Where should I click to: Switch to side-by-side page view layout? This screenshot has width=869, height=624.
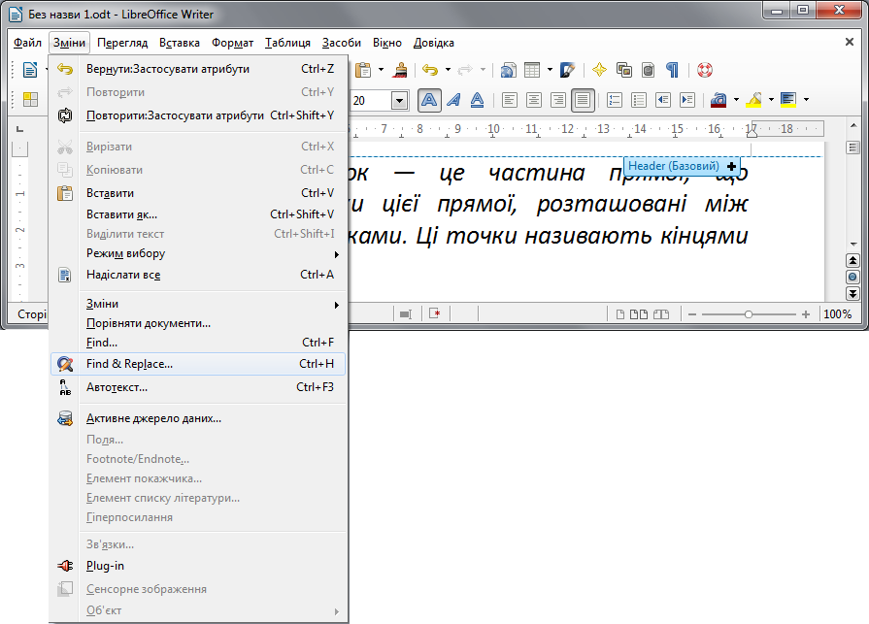(639, 314)
